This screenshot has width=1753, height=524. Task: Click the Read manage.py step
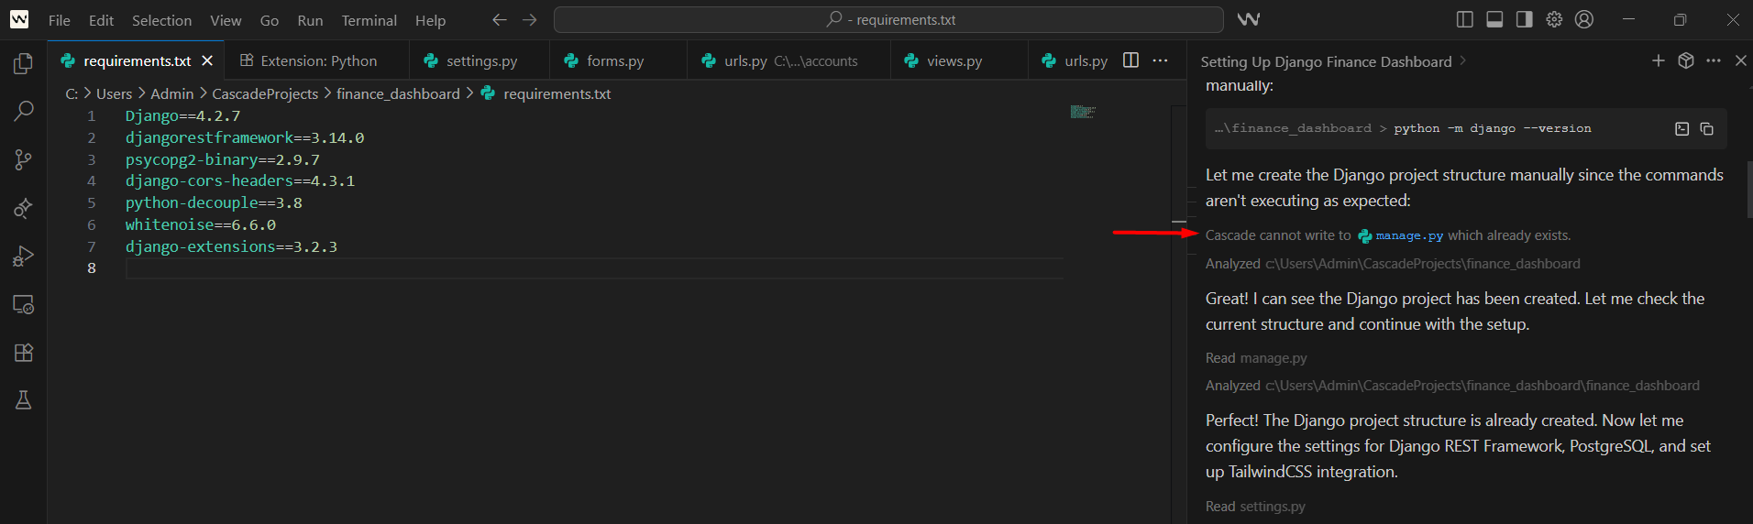click(x=1256, y=358)
